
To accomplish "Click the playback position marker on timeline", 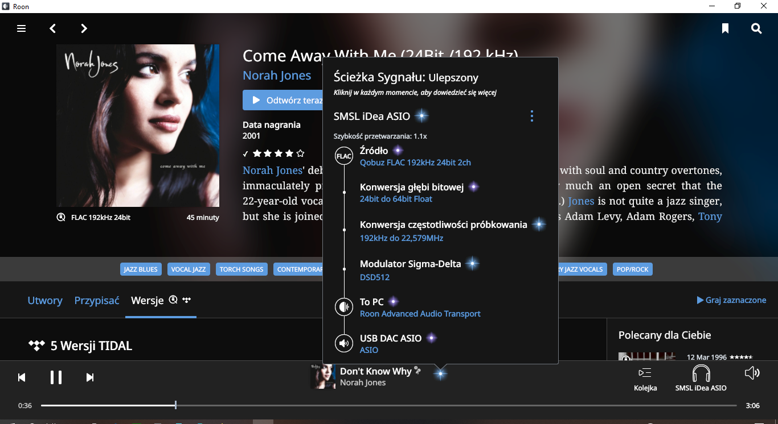I will point(175,405).
